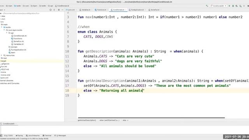The width and height of the screenshot is (249, 140).
Task: Open mvnw.cmd in the project tree
Action: click(x=5, y=75)
